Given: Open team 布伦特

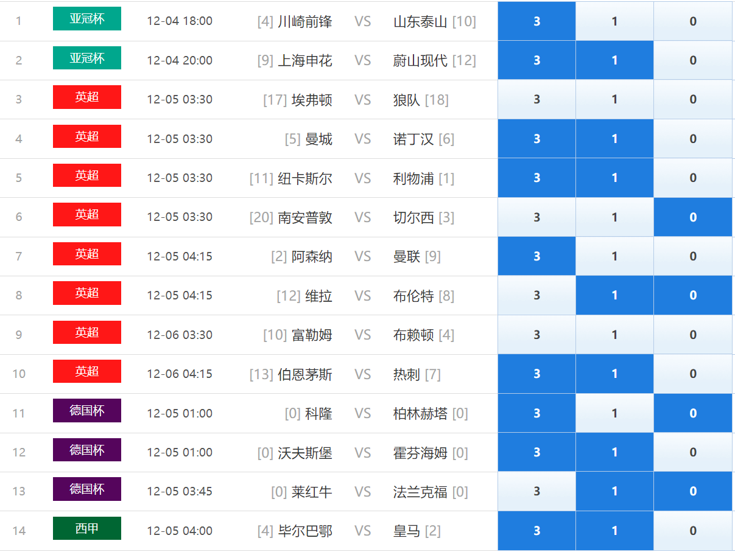Looking at the screenshot, I should coord(413,296).
